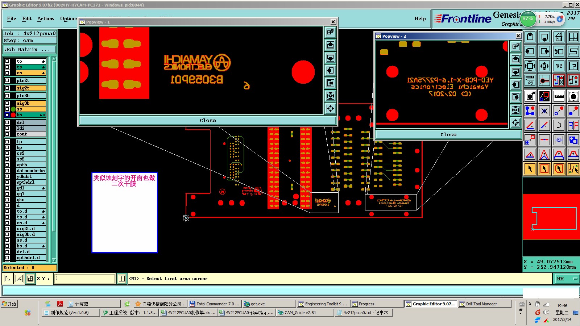Select the ruler measurement tool
The width and height of the screenshot is (580, 326).
(x=559, y=96)
